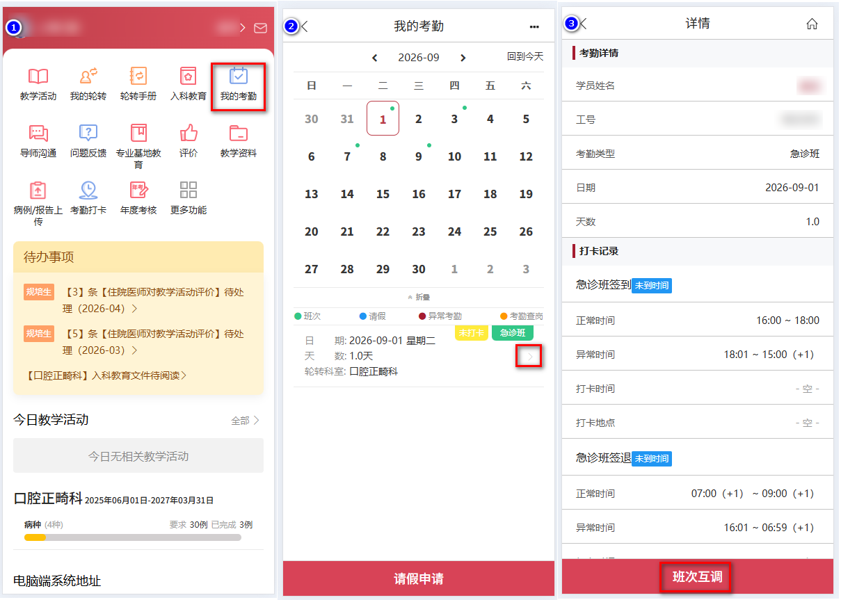Click the 日期 2026-09-01 value in 详情

(792, 188)
